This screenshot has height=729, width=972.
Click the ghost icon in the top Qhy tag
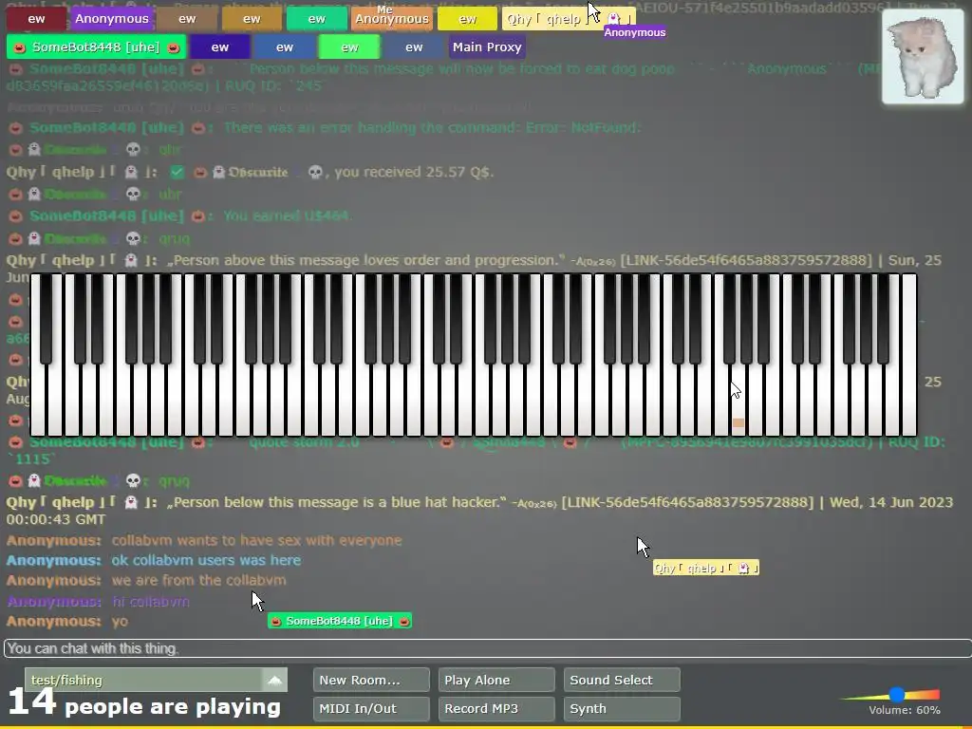point(613,19)
